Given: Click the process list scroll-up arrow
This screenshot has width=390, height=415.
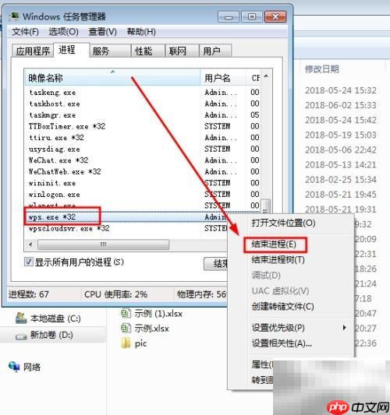Looking at the screenshot, I should point(266,77).
